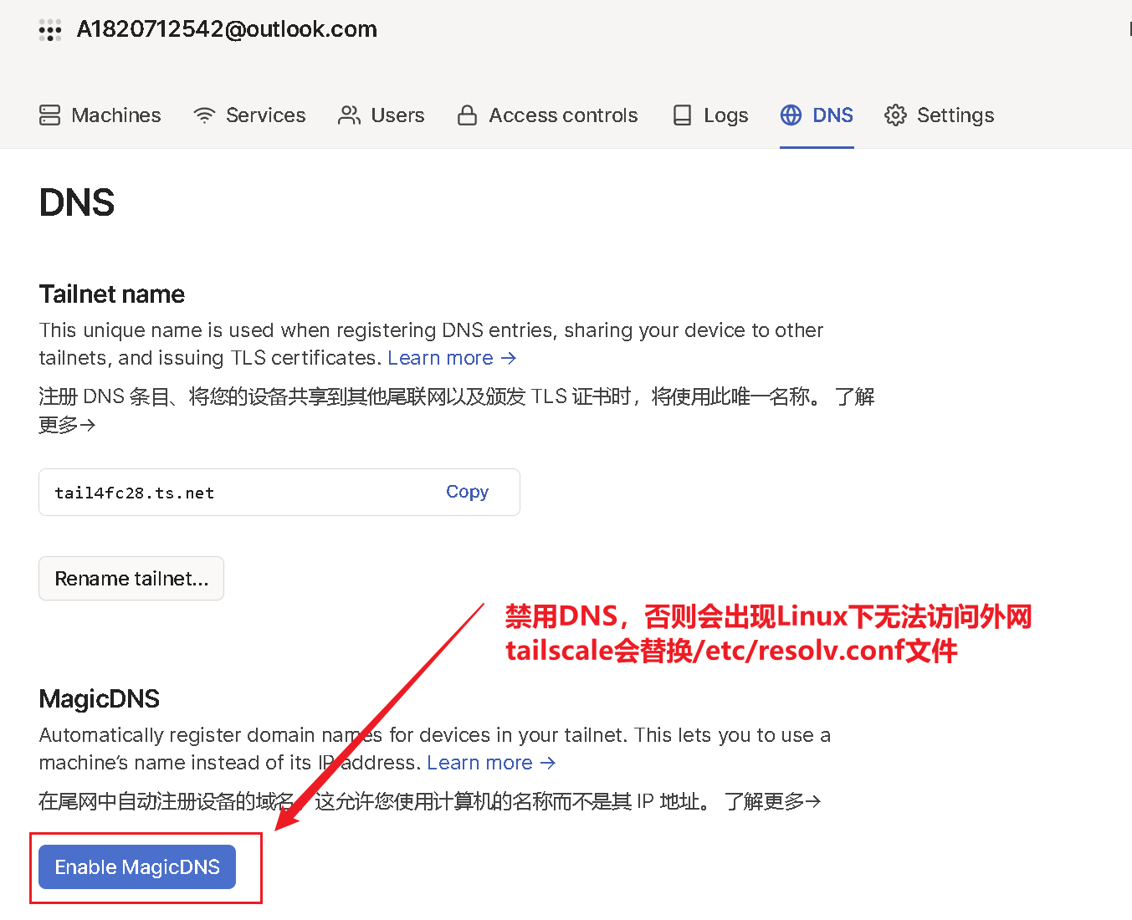Select the DNS tab label
Image resolution: width=1132 pixels, height=920 pixels.
point(832,115)
